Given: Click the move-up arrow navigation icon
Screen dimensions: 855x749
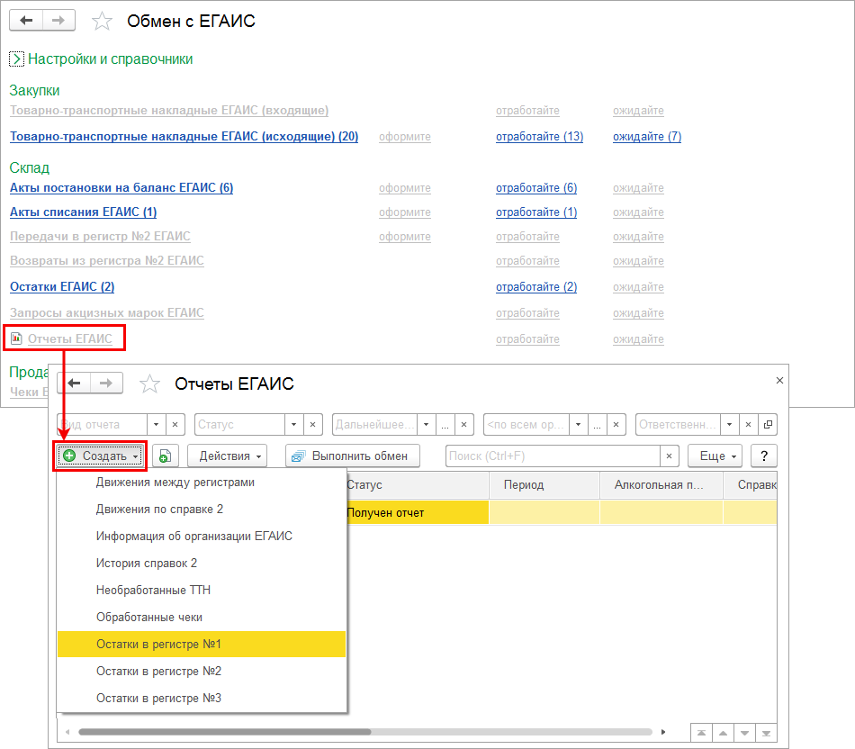Looking at the screenshot, I should (723, 733).
